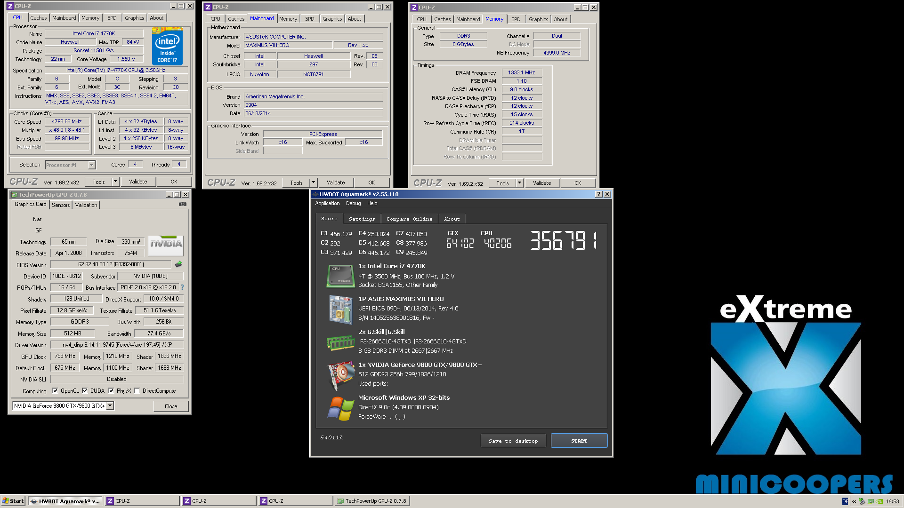
Task: Click the GPU-Z screenshot camera icon
Action: pyautogui.click(x=183, y=204)
